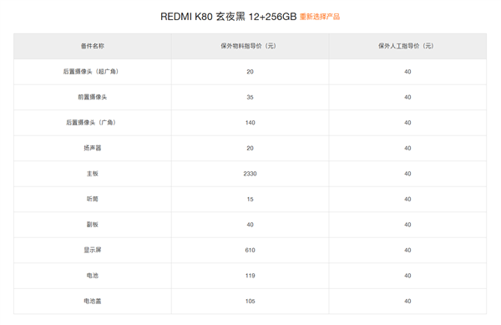Click the 电池盖 part name
501x325 pixels.
tap(93, 301)
